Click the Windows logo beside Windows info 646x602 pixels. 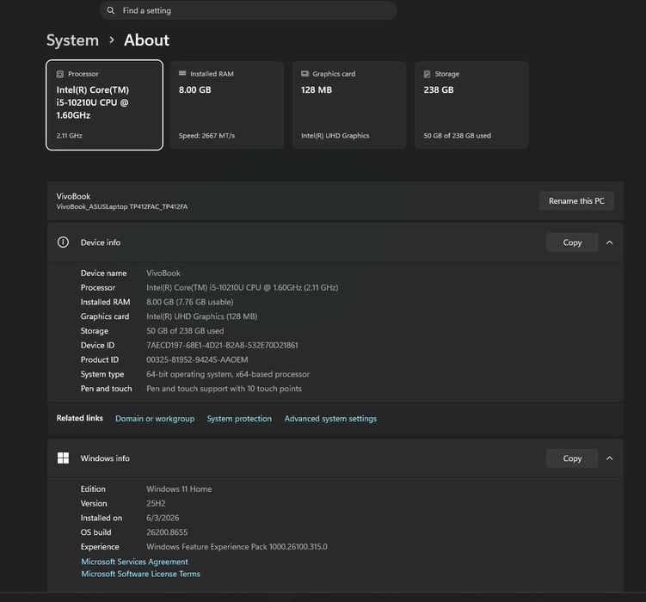click(63, 458)
